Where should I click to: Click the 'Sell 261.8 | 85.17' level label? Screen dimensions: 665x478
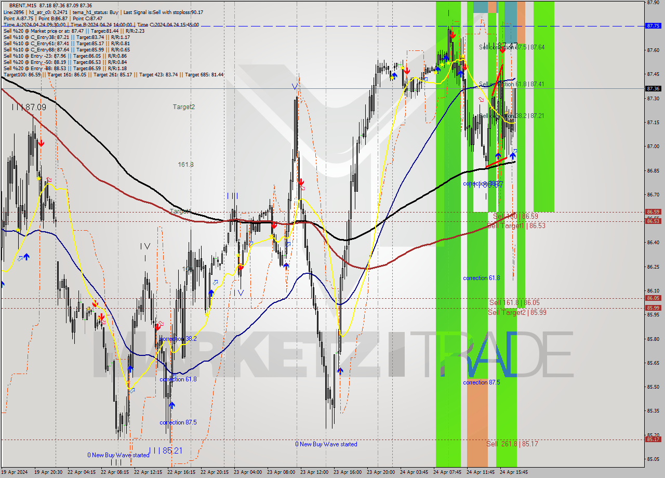(512, 444)
